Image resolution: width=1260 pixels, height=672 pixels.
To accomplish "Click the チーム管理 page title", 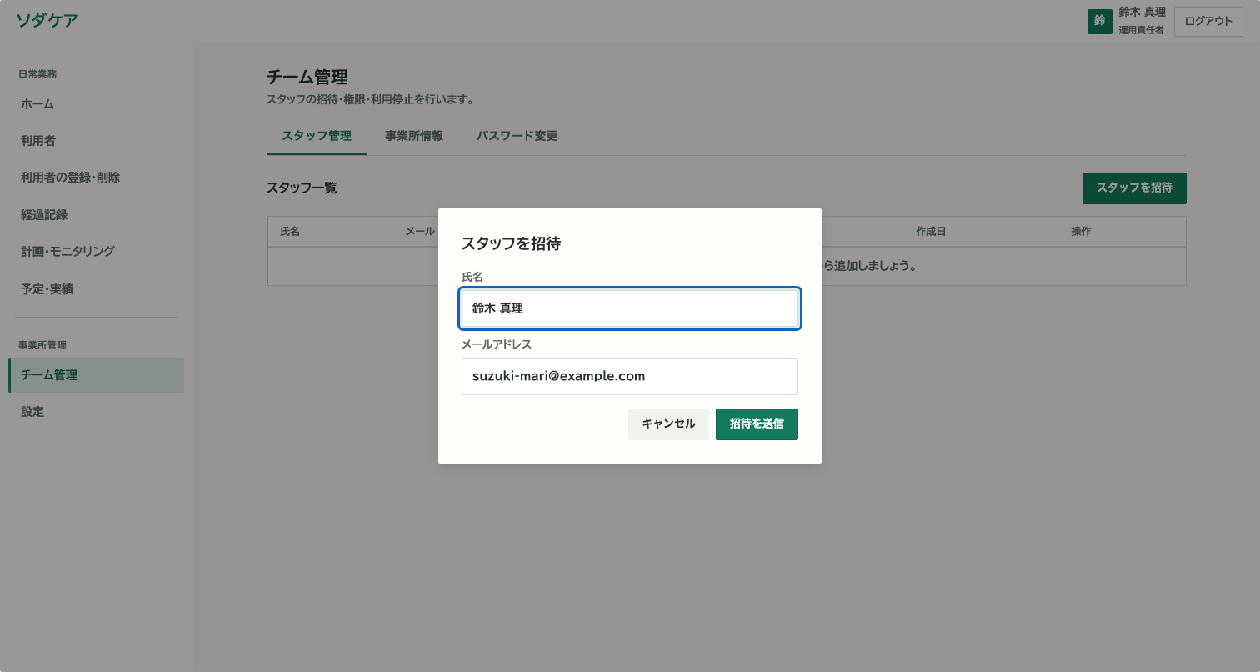I will pyautogui.click(x=307, y=78).
